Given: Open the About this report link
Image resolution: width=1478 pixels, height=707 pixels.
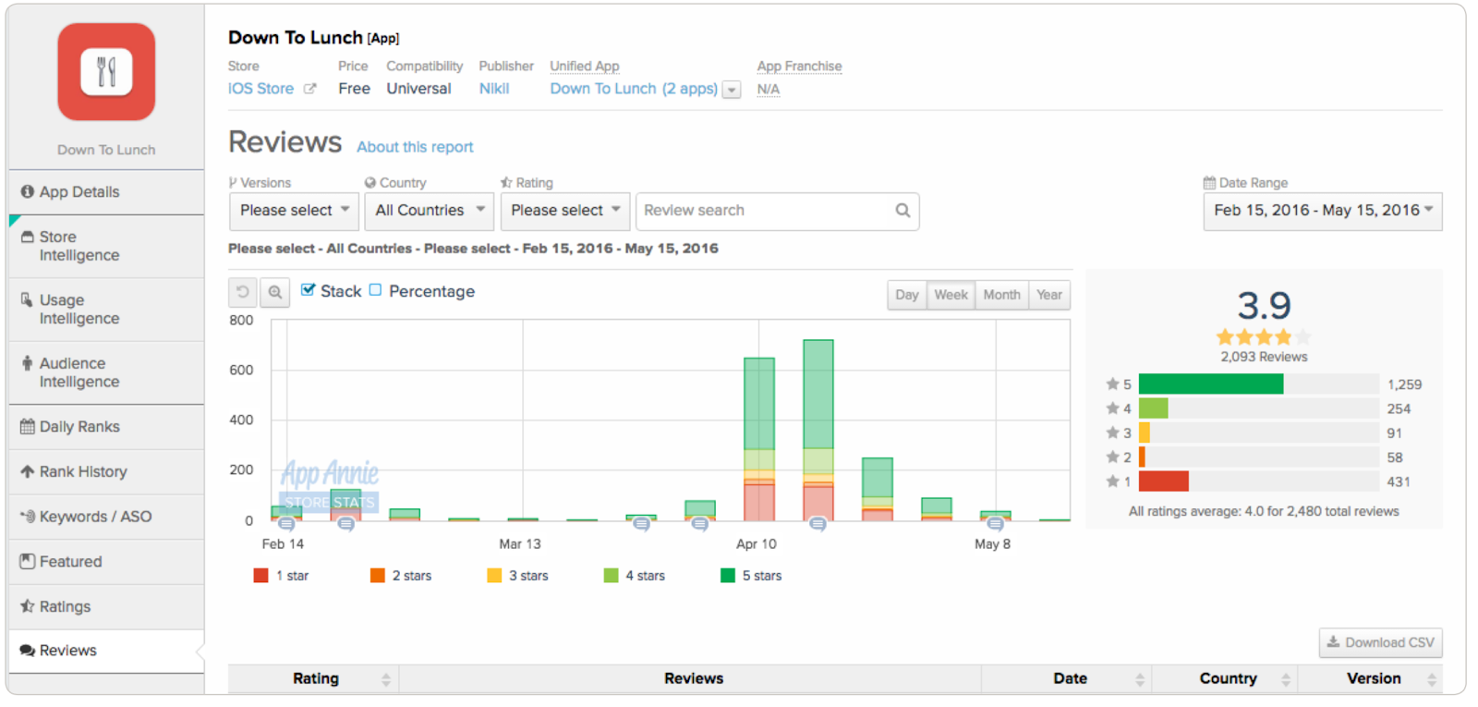Looking at the screenshot, I should point(415,147).
